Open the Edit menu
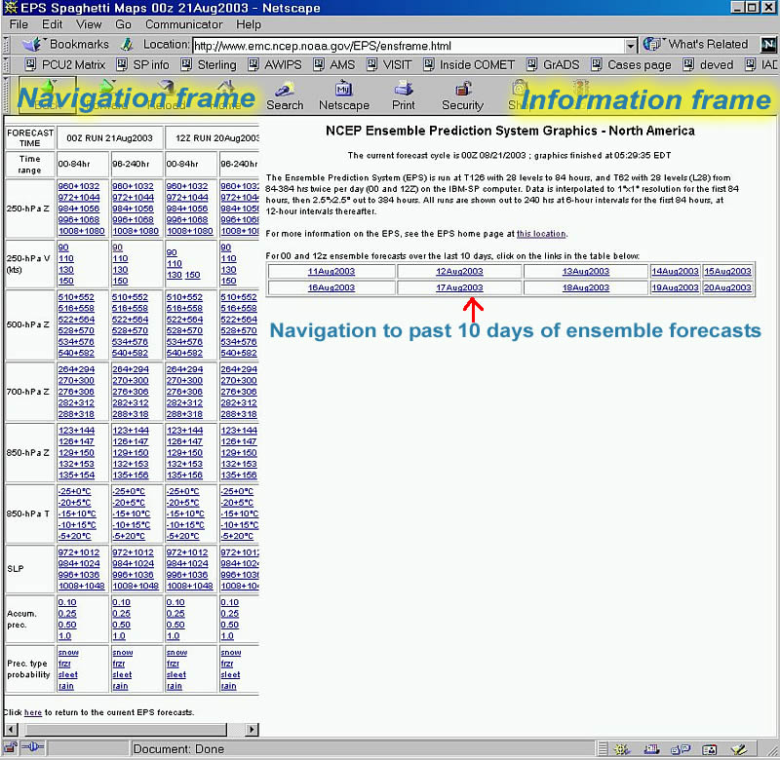 [52, 24]
